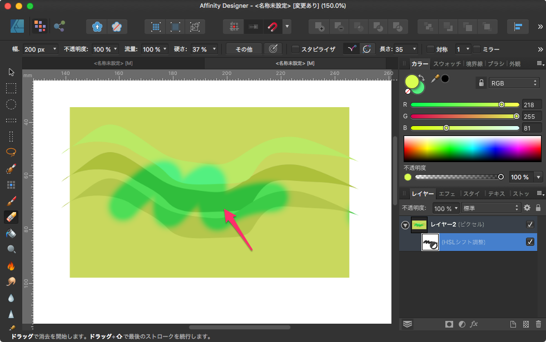Choose the Burn tool flame icon
546x342 pixels.
click(x=11, y=265)
